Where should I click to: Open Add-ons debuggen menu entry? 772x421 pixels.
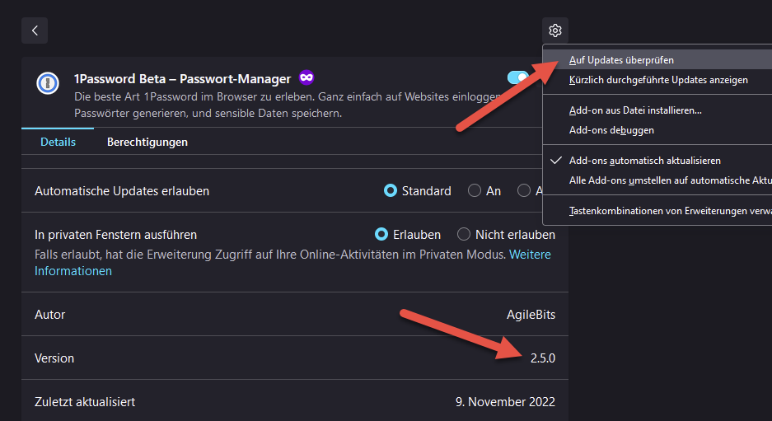pos(611,130)
